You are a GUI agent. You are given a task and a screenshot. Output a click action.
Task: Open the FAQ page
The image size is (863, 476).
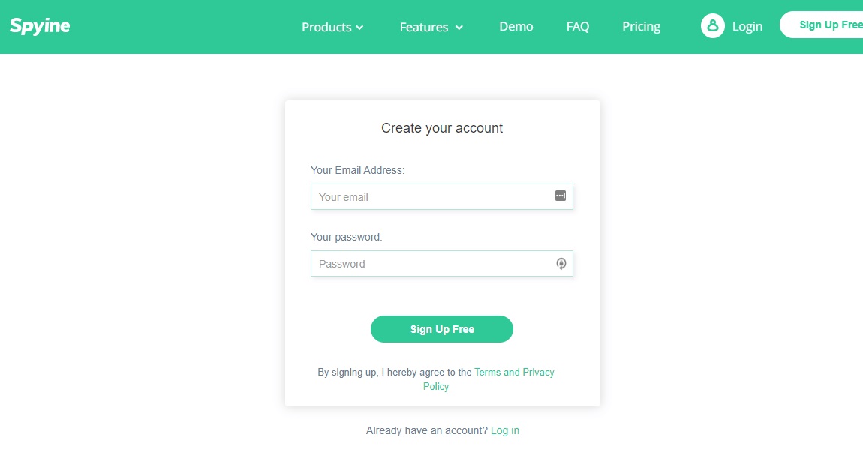coord(578,26)
